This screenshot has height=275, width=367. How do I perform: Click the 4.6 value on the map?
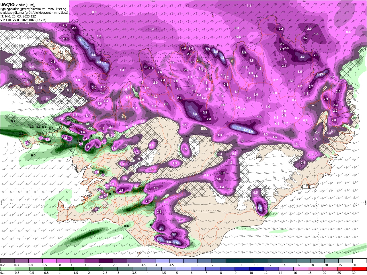[222, 58]
